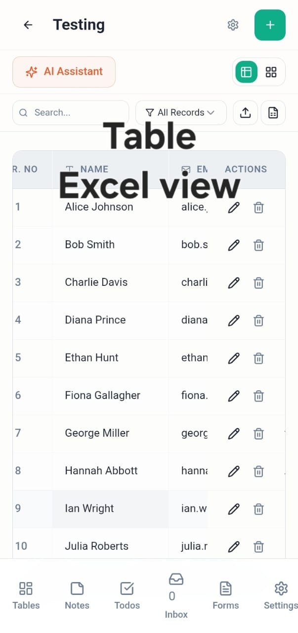
Task: Edit Alice Johnson's record with the pencil icon
Action: pos(233,208)
